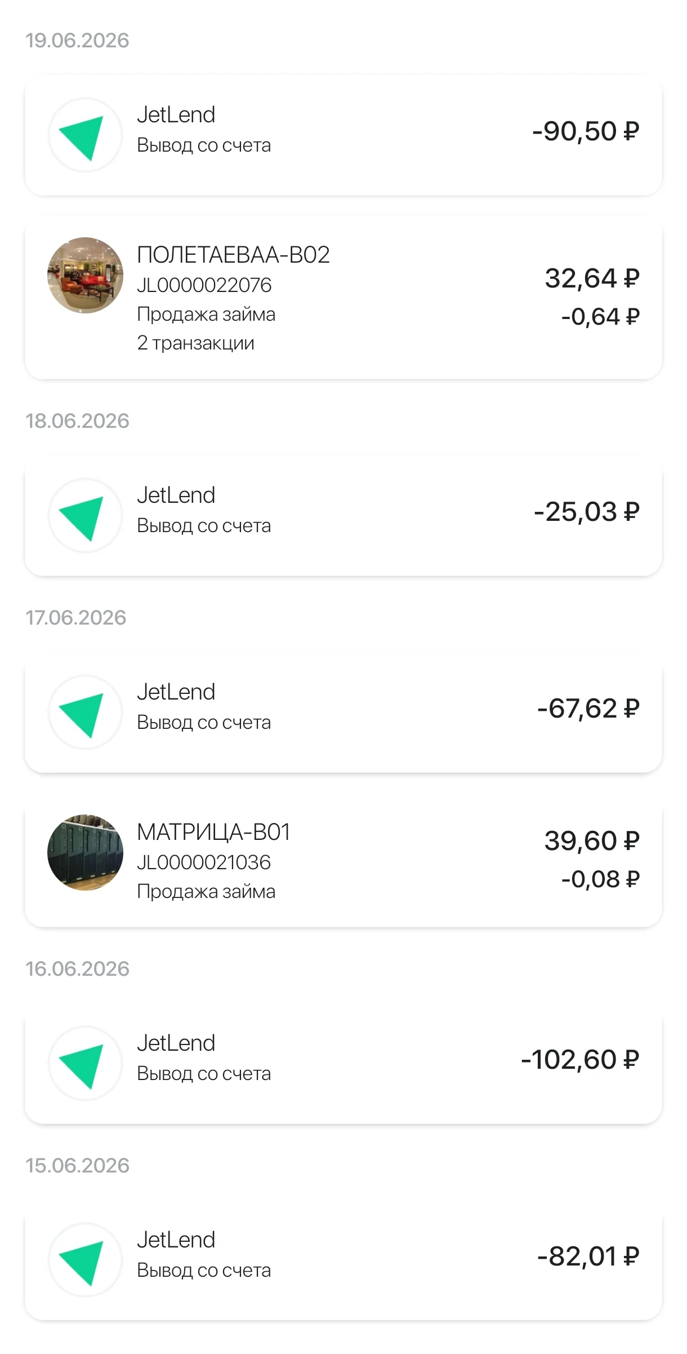Tap JetLend logo in 16.06.2026 withdrawal
This screenshot has height=1354, width=687.
85,1064
